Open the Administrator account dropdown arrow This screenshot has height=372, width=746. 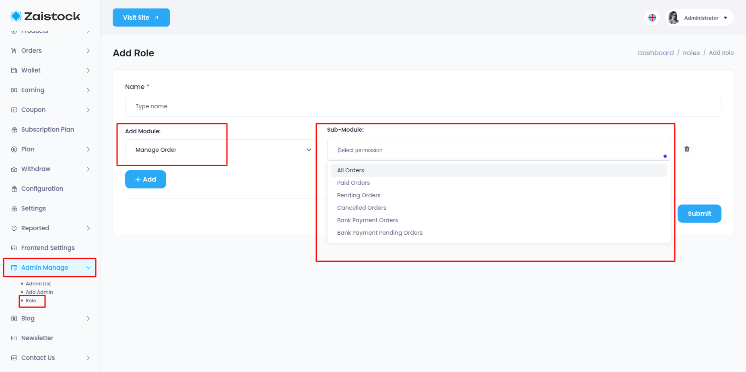[725, 18]
